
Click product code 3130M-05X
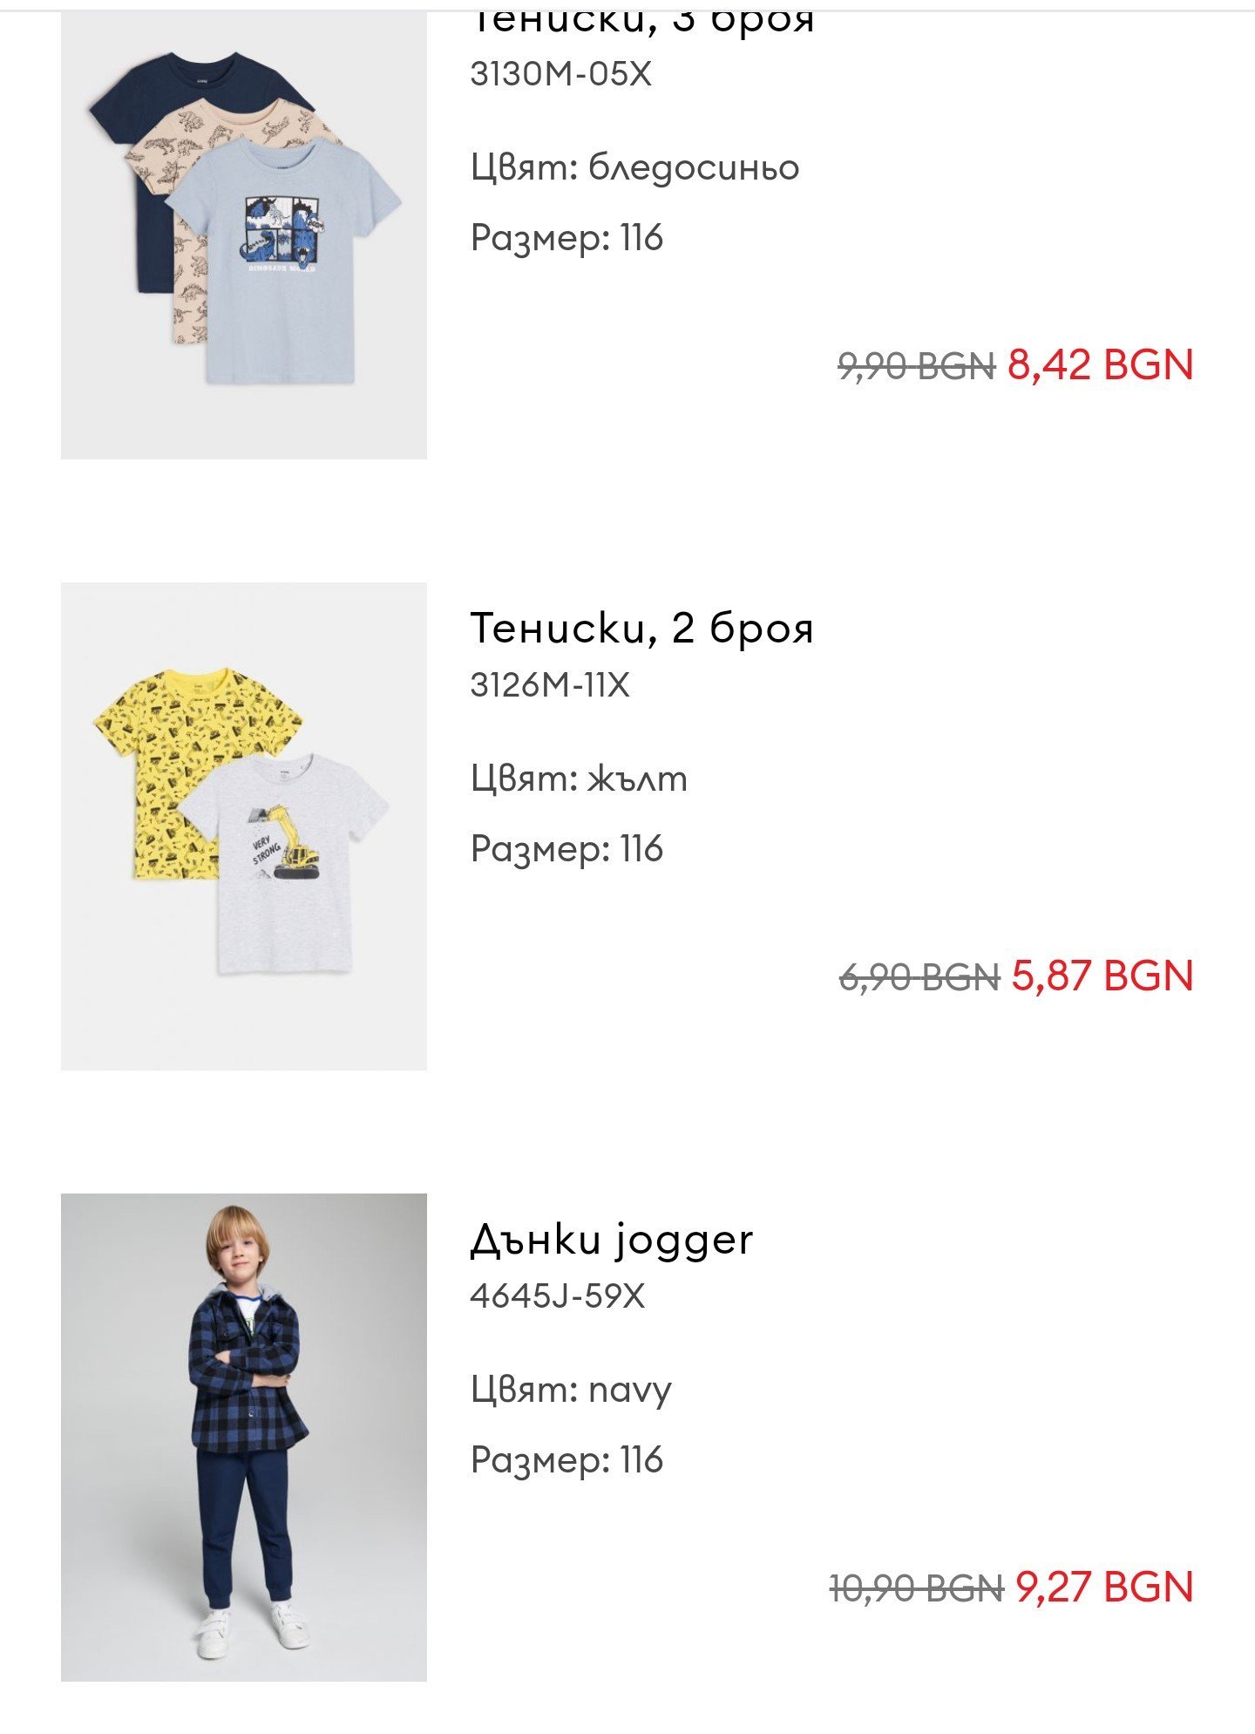point(560,74)
